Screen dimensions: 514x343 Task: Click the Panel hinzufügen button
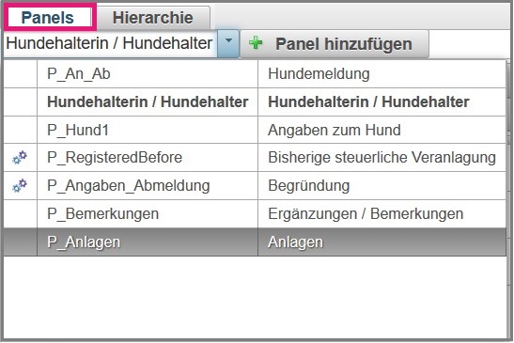pos(335,44)
